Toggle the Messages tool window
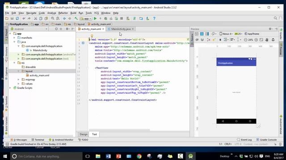 point(19,140)
